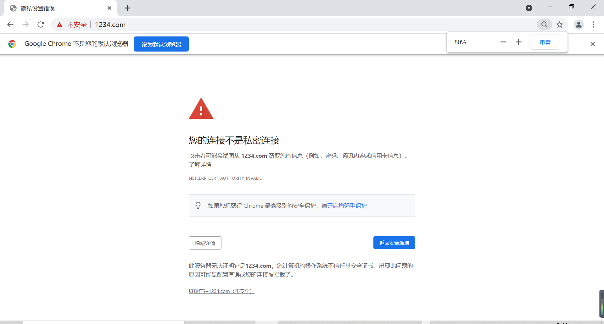This screenshot has width=604, height=324.
Task: Click the NET::ERR_CERT_AUTHORITY_INVALID error code
Action: click(x=226, y=178)
